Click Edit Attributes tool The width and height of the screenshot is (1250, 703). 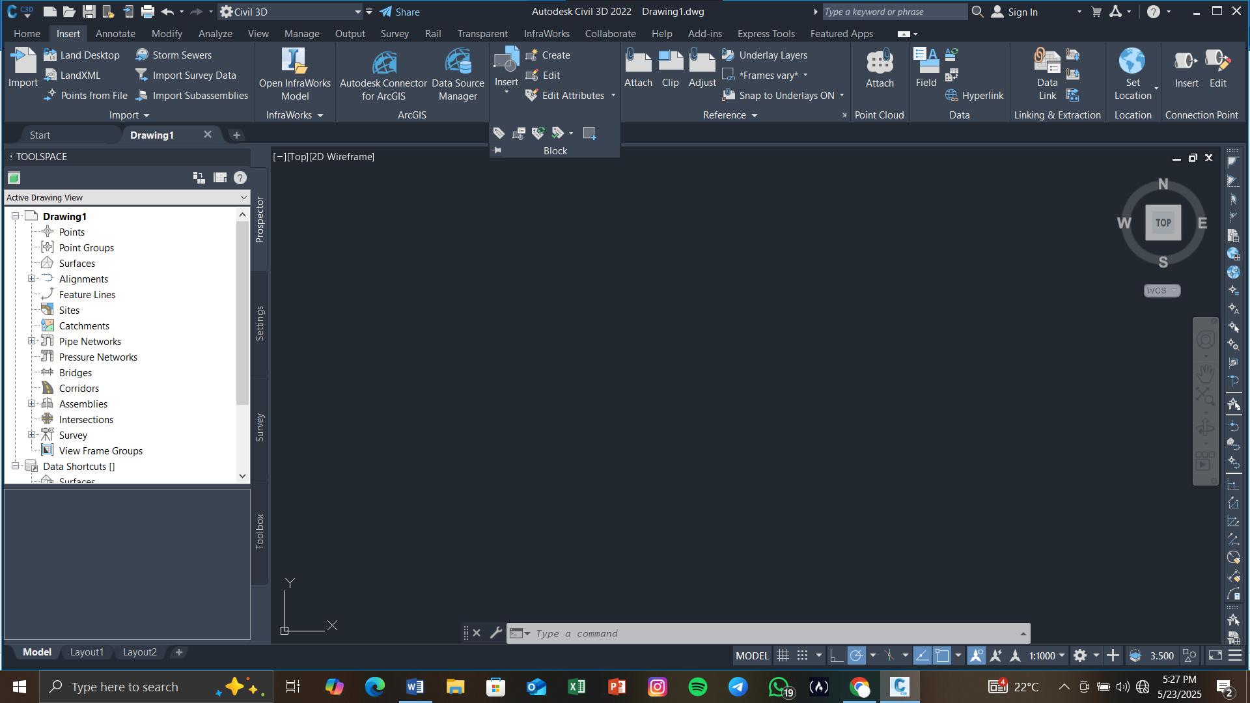pos(565,96)
